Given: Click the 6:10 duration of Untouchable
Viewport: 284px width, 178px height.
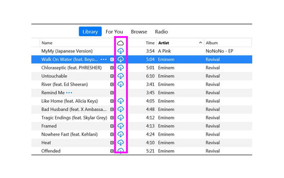Looking at the screenshot, I should pos(150,76).
